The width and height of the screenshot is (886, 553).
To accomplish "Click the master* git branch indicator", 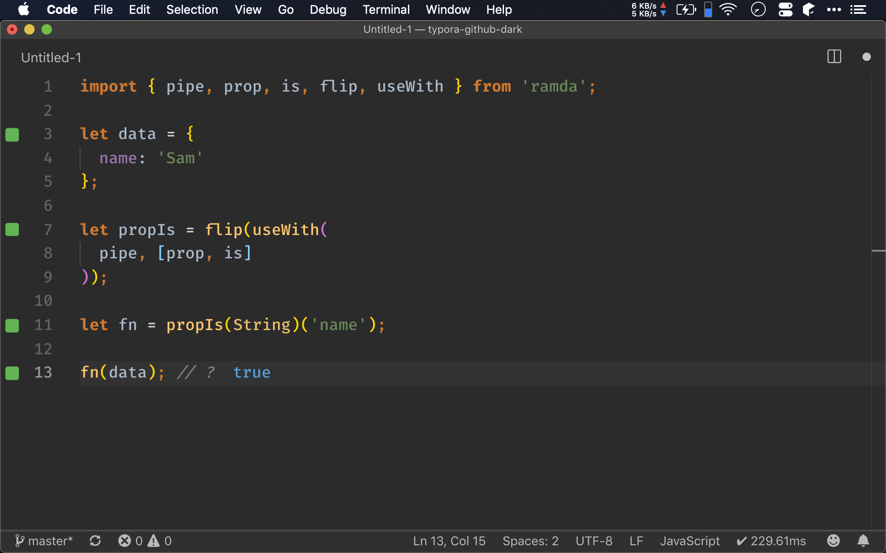I will pyautogui.click(x=44, y=541).
